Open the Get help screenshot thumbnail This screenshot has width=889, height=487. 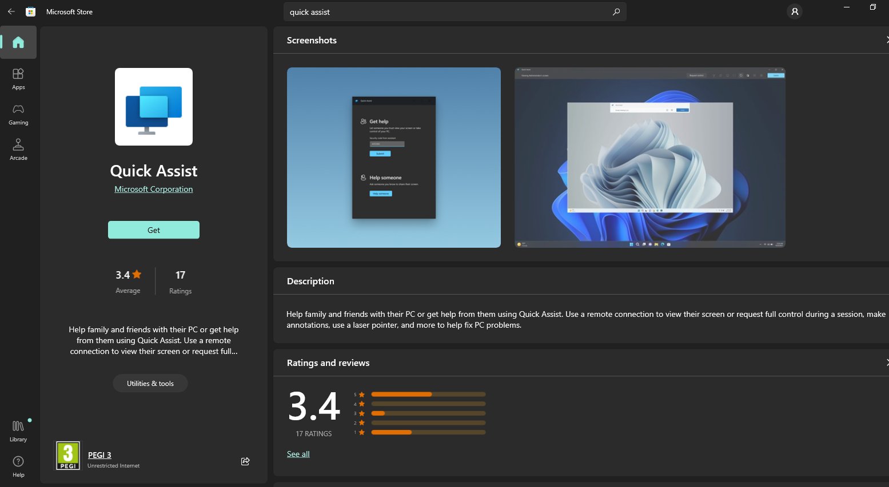pyautogui.click(x=394, y=158)
